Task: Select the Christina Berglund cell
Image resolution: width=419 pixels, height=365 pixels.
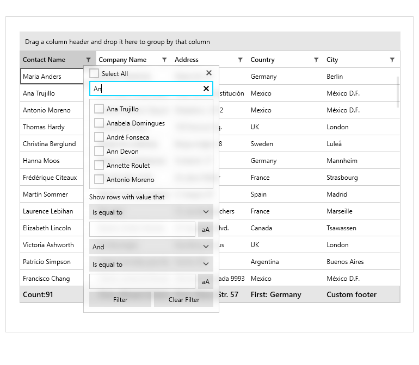Action: (52, 143)
